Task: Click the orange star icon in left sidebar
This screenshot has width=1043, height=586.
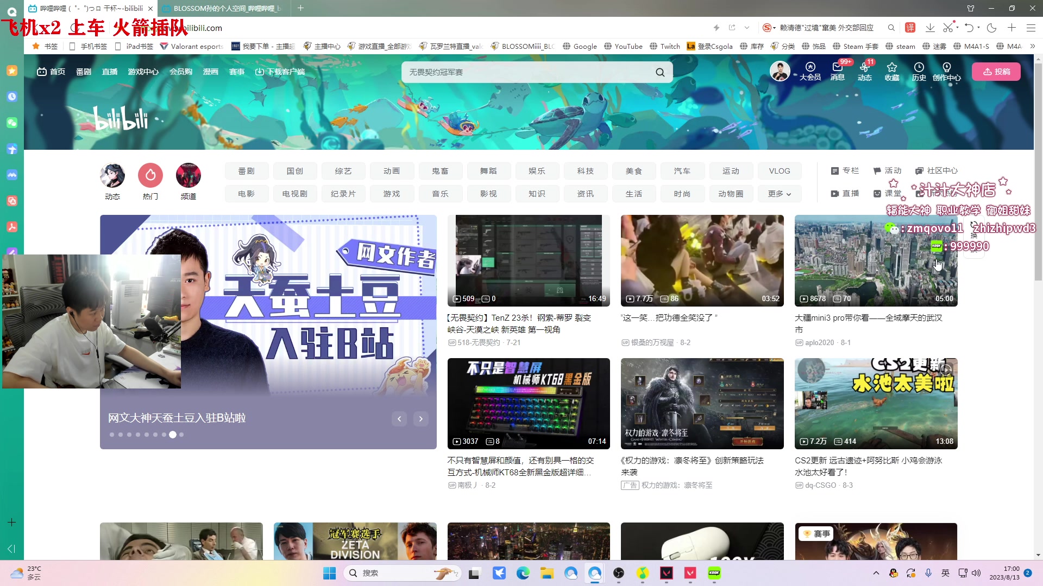Action: pyautogui.click(x=12, y=71)
